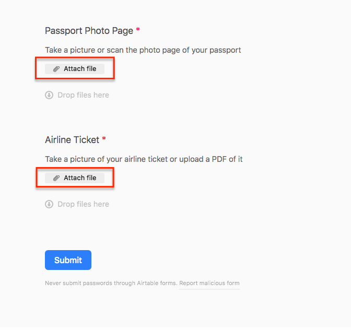Click the passport photo page instruction text
The image size is (351, 330).
pyautogui.click(x=143, y=50)
